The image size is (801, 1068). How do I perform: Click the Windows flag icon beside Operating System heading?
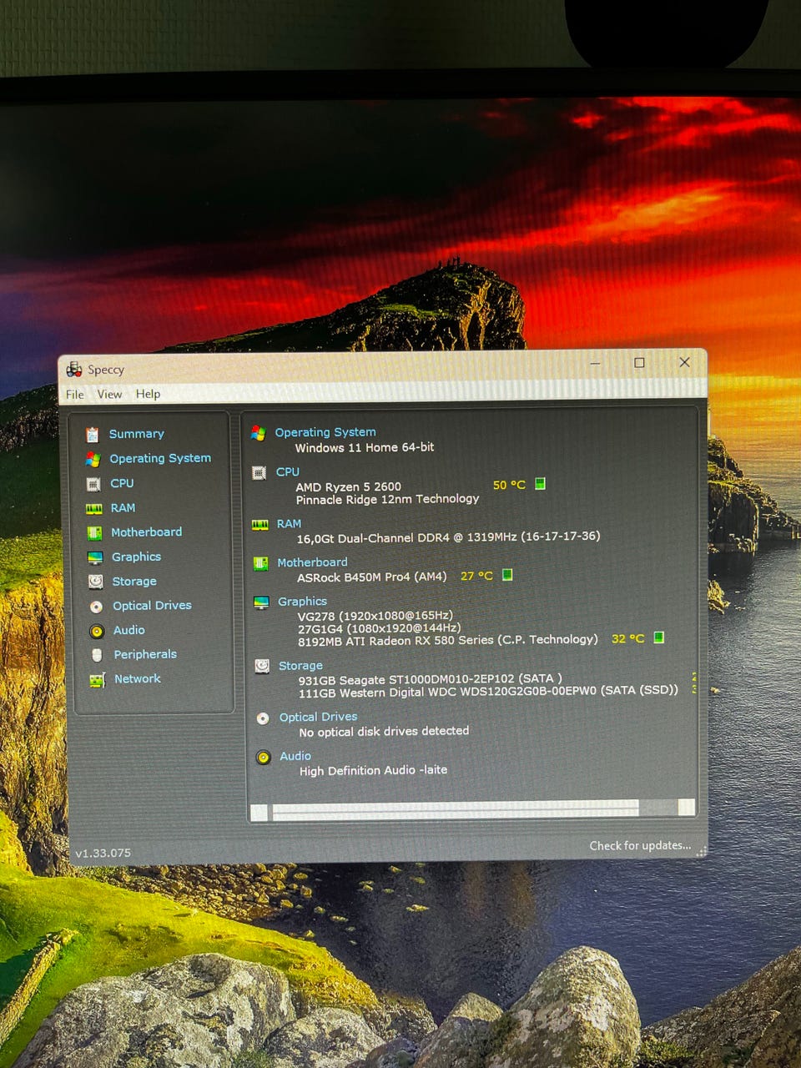click(258, 433)
